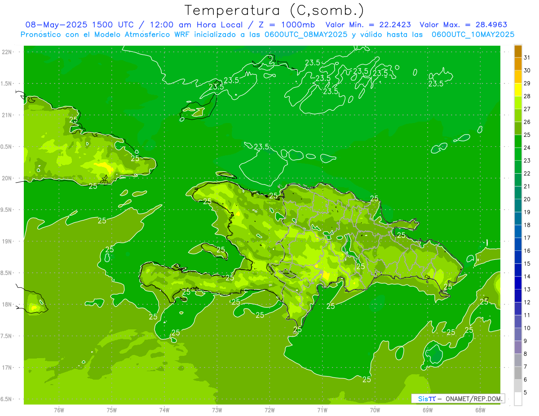Click the '22' color scale label
This screenshot has width=539, height=416.
tap(527, 173)
